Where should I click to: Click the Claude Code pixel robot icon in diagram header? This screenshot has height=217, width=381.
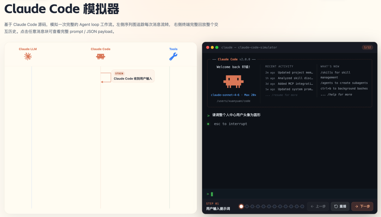pos(101,56)
